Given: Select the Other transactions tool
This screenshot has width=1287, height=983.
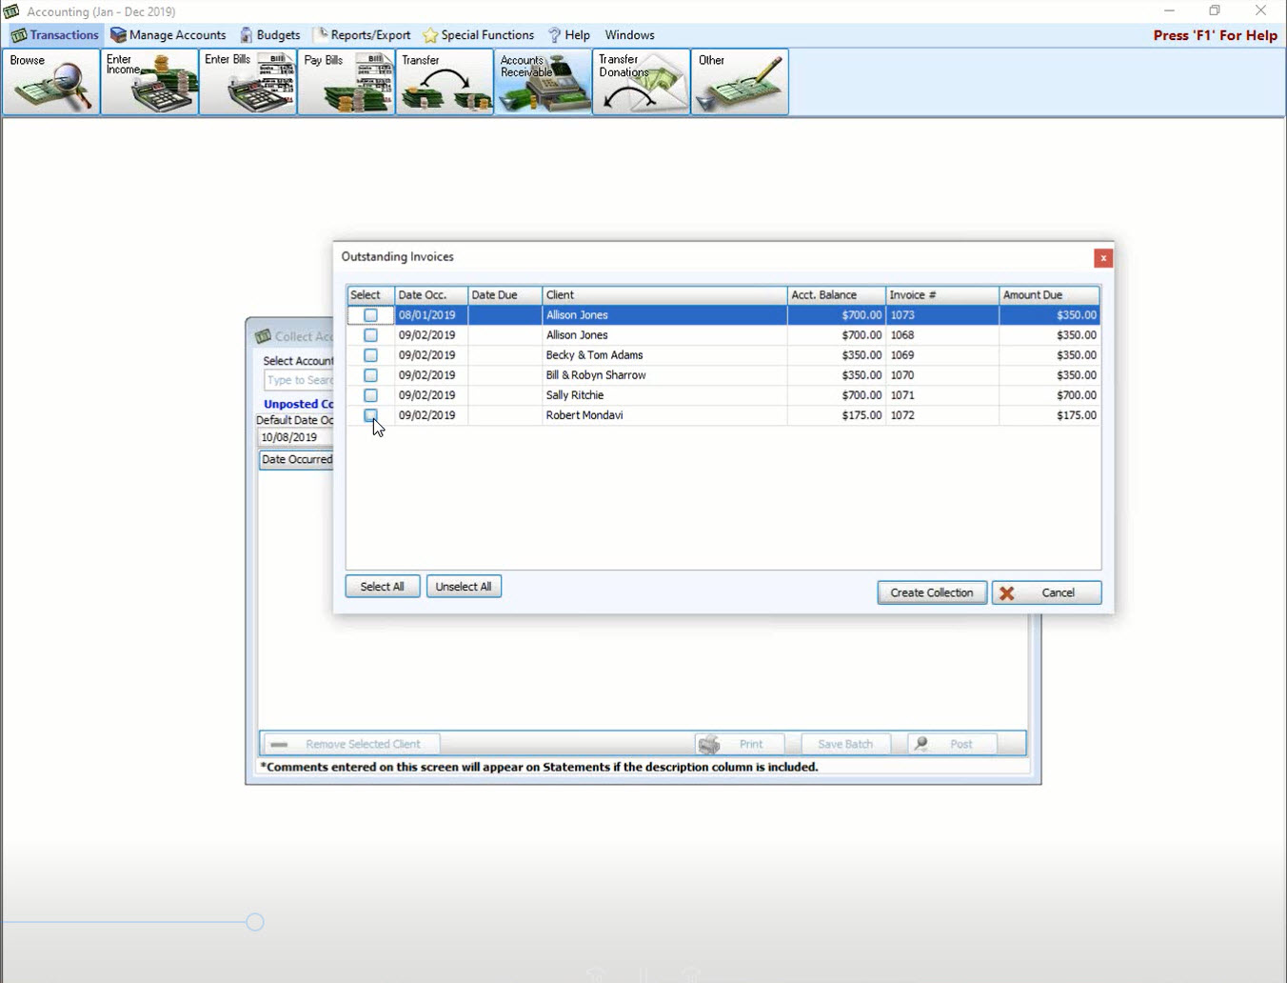Looking at the screenshot, I should point(739,82).
